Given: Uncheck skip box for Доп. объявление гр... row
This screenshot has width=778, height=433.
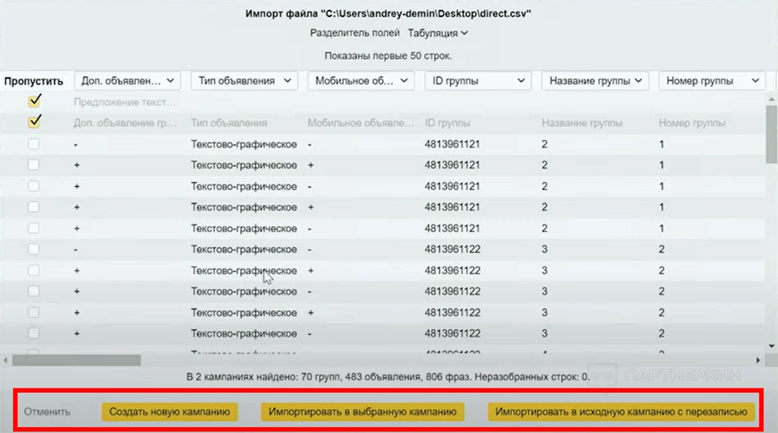Looking at the screenshot, I should tap(34, 122).
